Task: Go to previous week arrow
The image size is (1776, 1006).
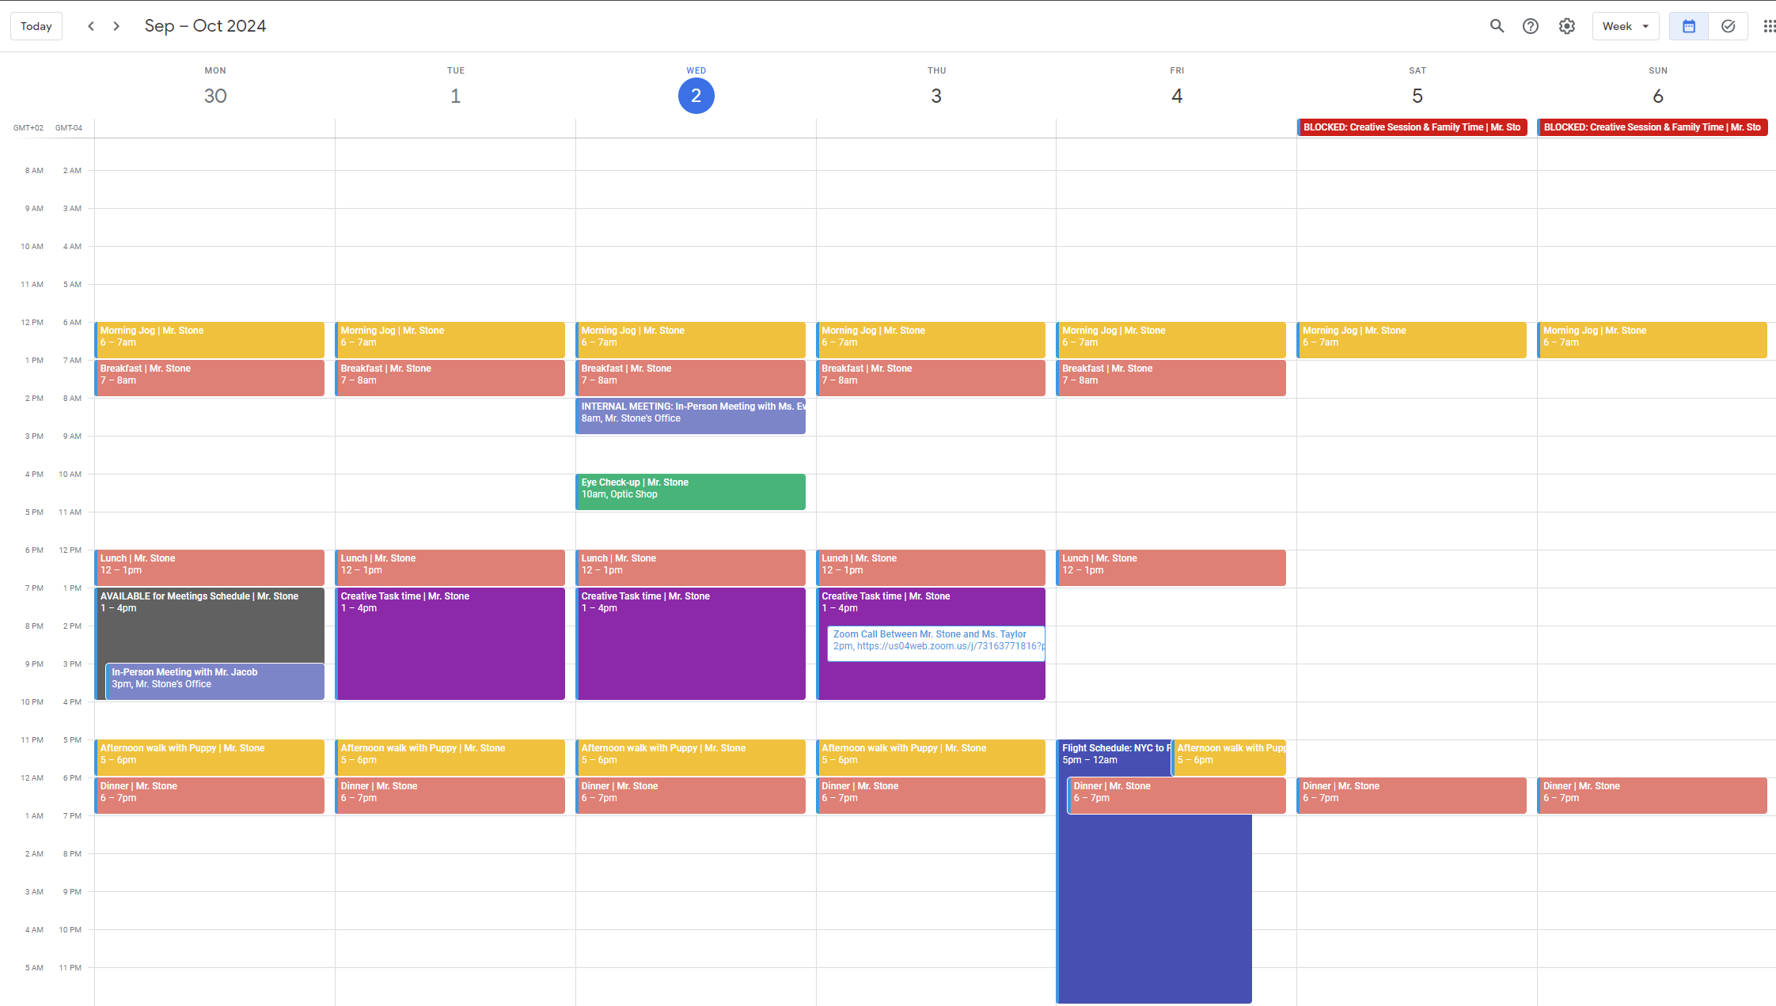Action: [x=91, y=26]
